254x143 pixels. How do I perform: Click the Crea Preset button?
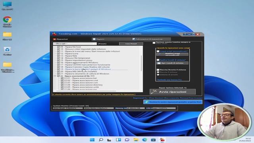[131, 44]
